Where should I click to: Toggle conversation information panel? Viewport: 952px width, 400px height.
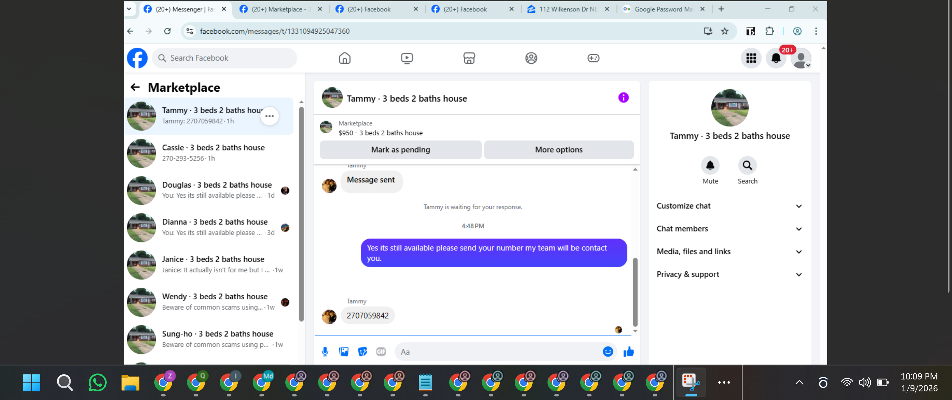pos(623,98)
